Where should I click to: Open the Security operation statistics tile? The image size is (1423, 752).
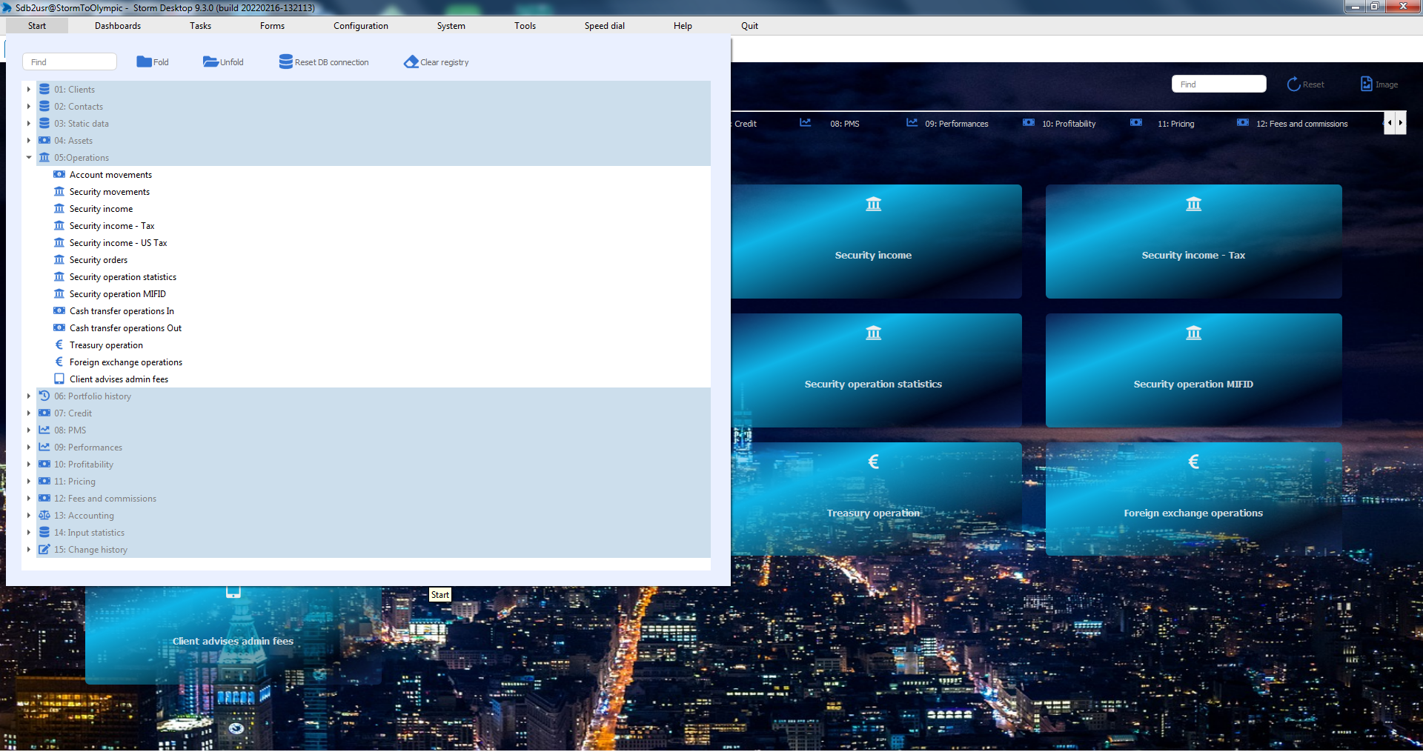[876, 370]
